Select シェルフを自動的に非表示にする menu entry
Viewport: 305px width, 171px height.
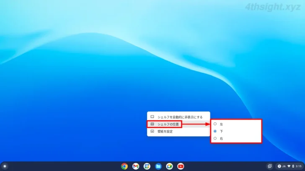(x=178, y=117)
